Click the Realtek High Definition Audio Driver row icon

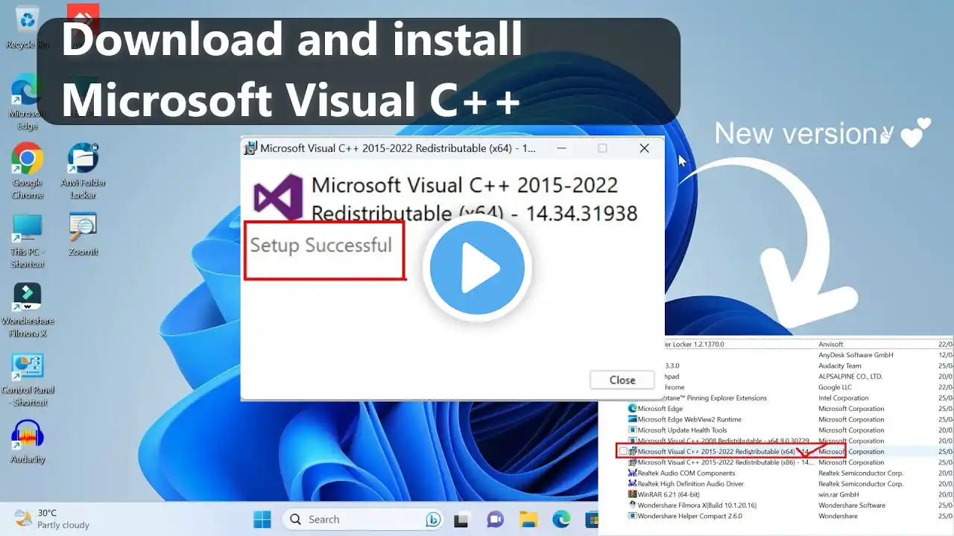[633, 484]
